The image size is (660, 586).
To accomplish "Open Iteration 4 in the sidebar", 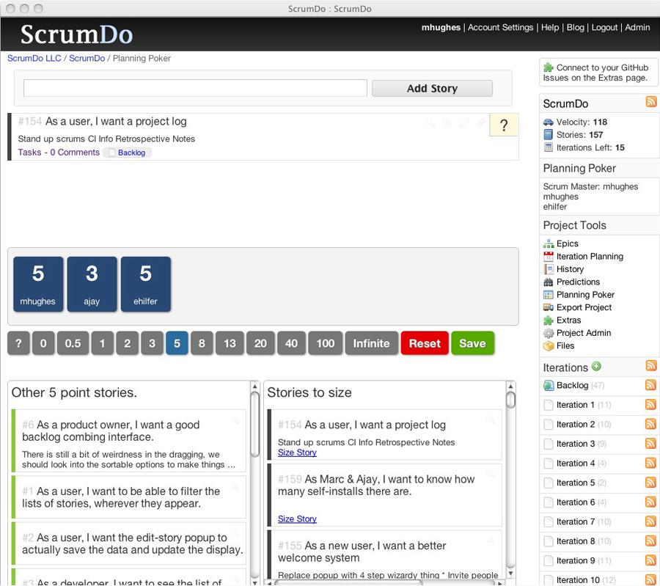I will click(x=576, y=464).
